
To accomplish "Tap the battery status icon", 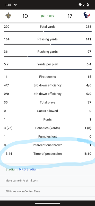I will point(88,5).
